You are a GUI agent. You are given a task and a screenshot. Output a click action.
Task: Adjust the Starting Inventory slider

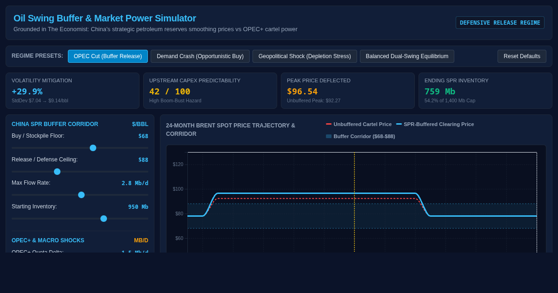tap(80, 219)
